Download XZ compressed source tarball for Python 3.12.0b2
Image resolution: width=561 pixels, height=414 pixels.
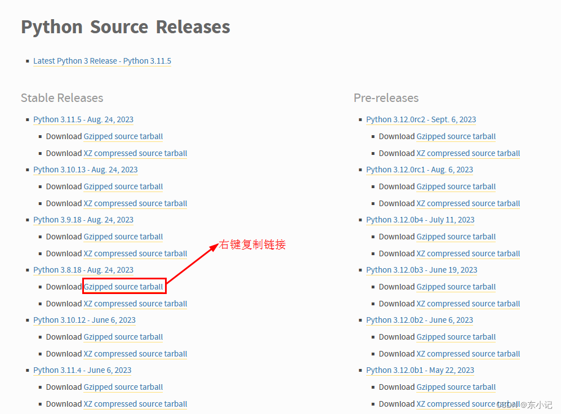(468, 354)
